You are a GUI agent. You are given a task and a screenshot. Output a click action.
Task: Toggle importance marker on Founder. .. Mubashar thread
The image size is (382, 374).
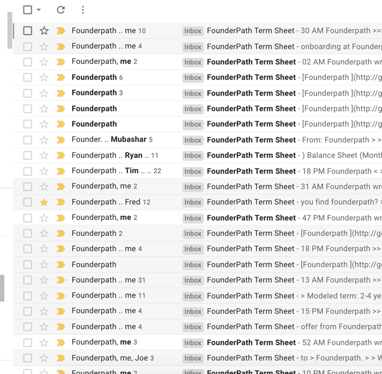61,140
